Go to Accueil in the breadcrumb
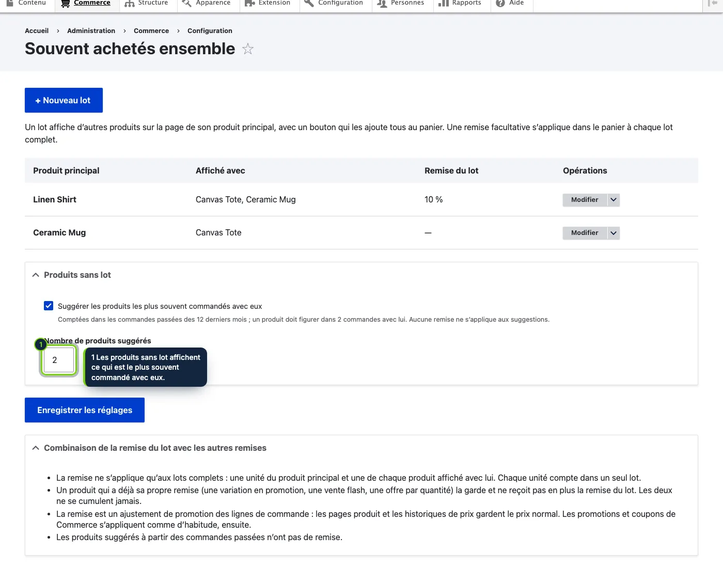The width and height of the screenshot is (723, 568). click(x=37, y=31)
